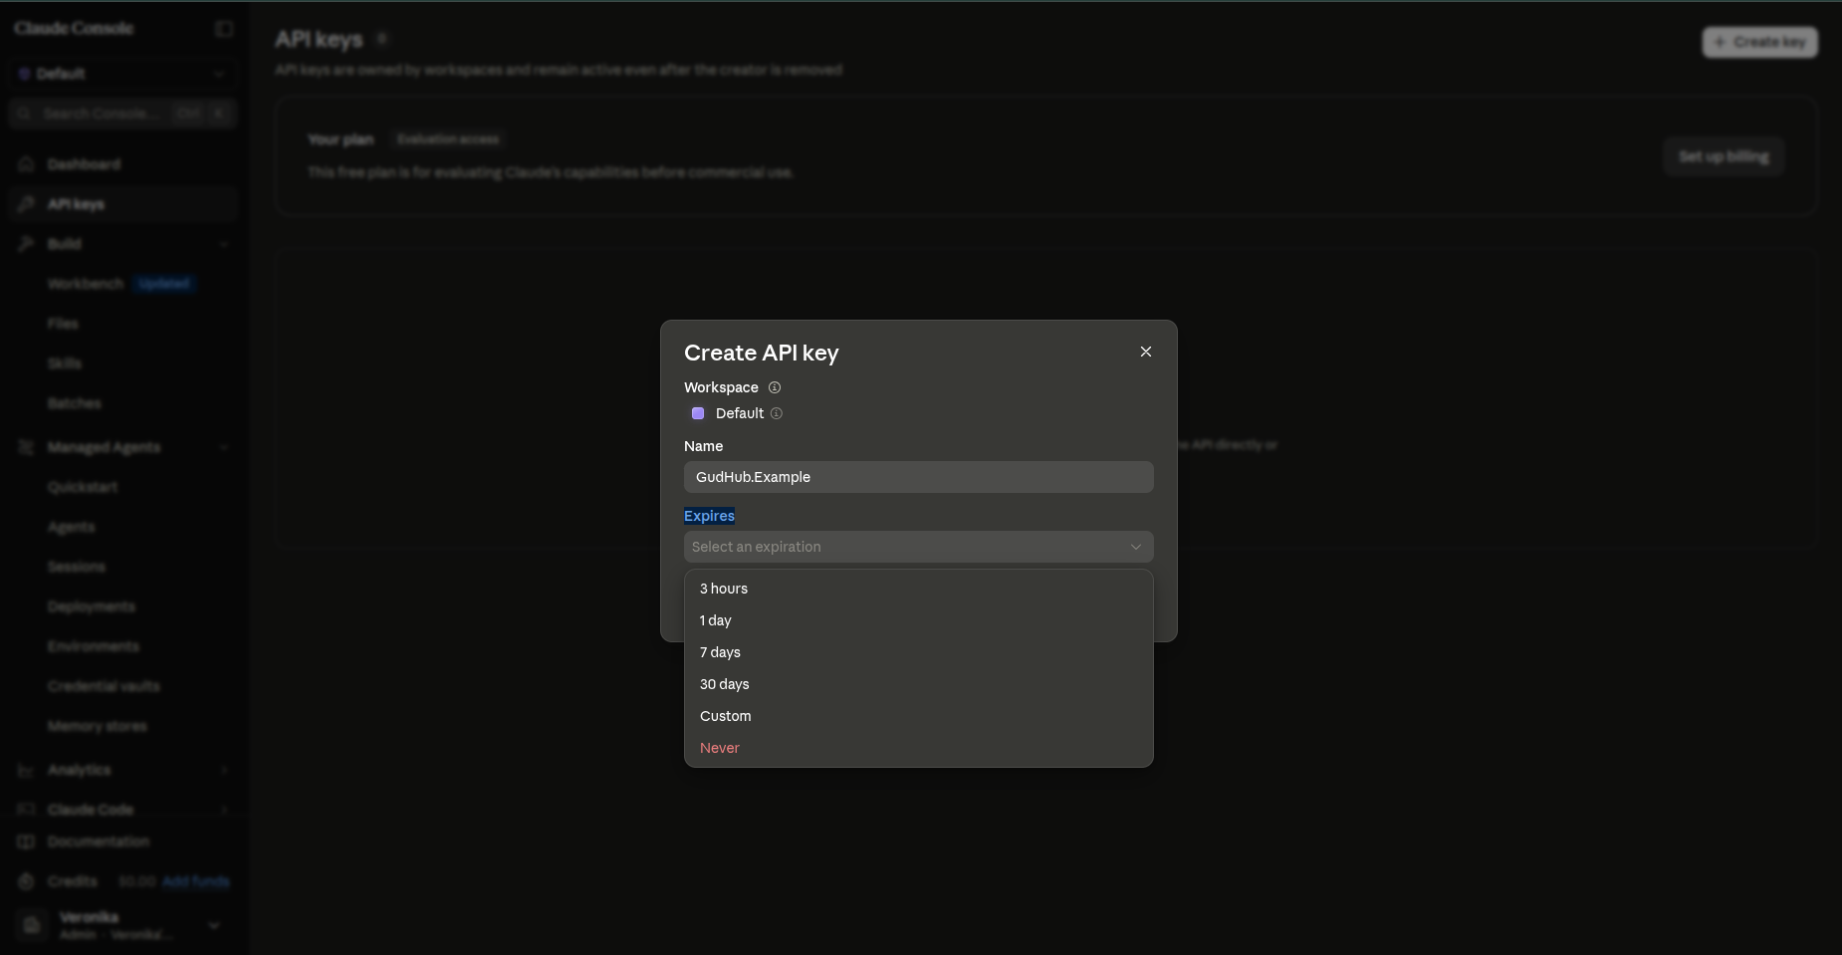Click the Veronika user avatar
This screenshot has height=955, width=1842.
pyautogui.click(x=32, y=925)
